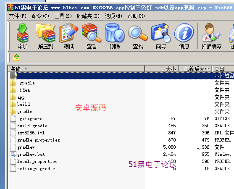Click the 查找 (Find) magnifier icon
This screenshot has height=189, width=234.
pyautogui.click(x=138, y=36)
